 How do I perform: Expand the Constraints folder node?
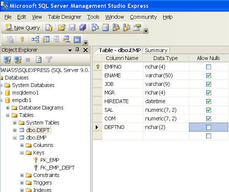pos(22,175)
